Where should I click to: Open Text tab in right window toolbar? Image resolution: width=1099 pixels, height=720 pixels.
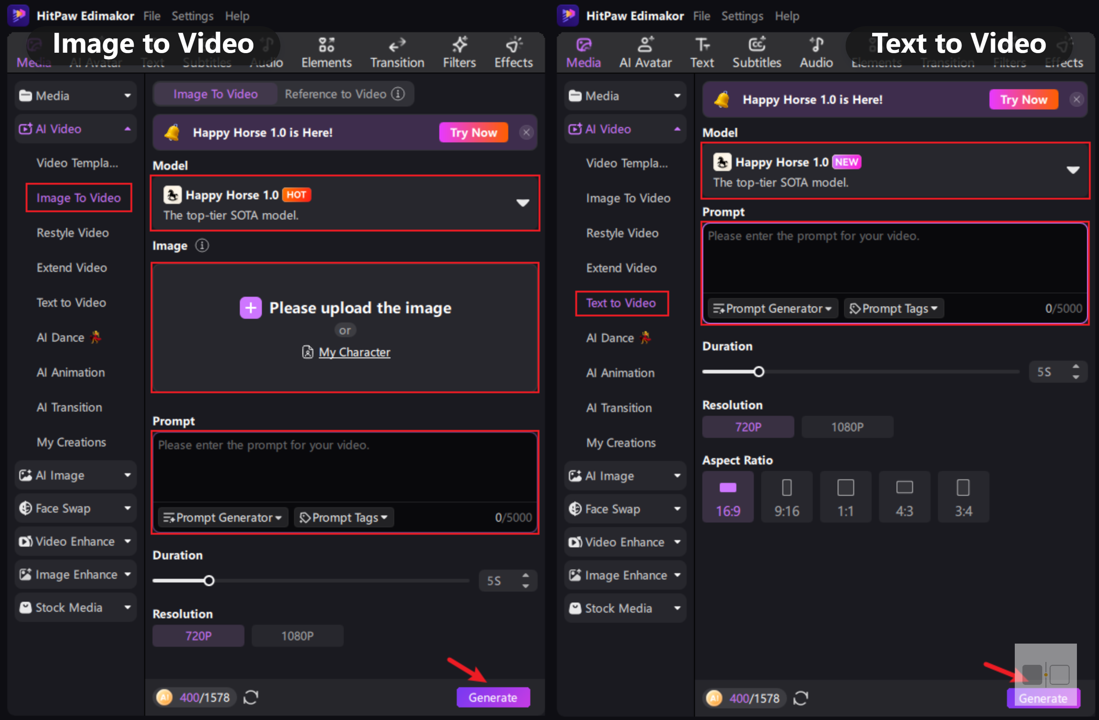(702, 53)
